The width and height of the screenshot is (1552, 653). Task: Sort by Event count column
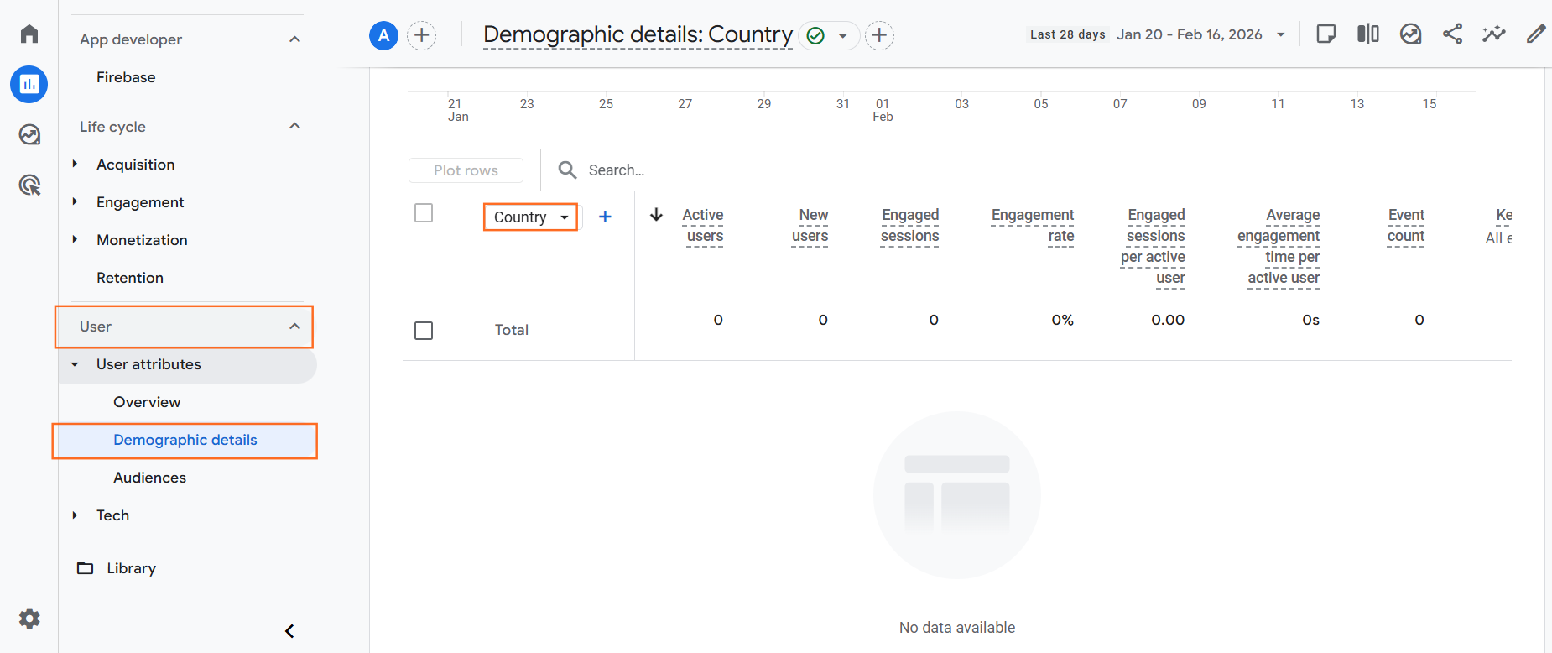[x=1406, y=226]
